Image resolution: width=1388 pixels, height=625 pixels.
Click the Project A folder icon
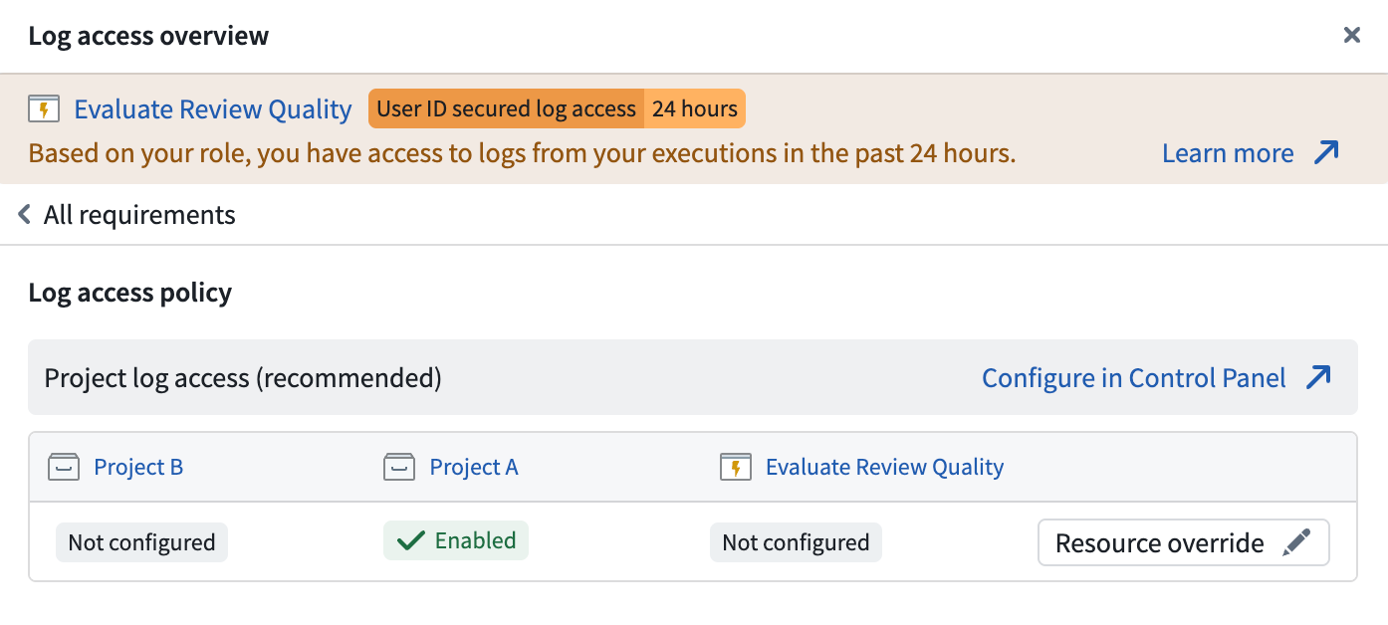pyautogui.click(x=399, y=467)
